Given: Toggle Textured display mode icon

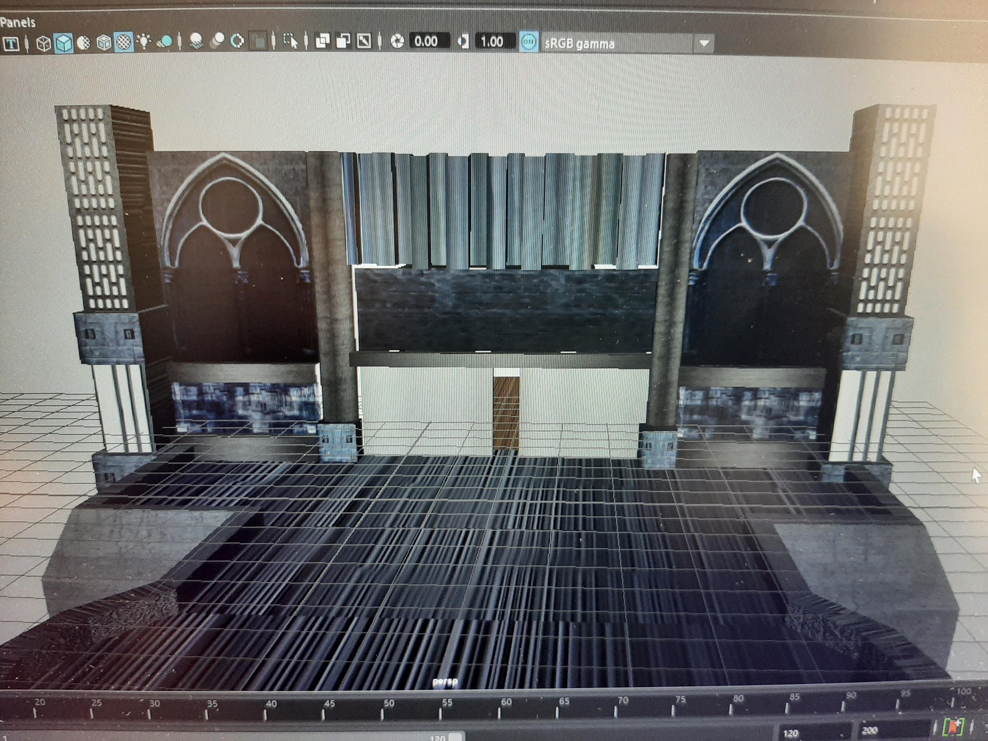Looking at the screenshot, I should coord(124,42).
